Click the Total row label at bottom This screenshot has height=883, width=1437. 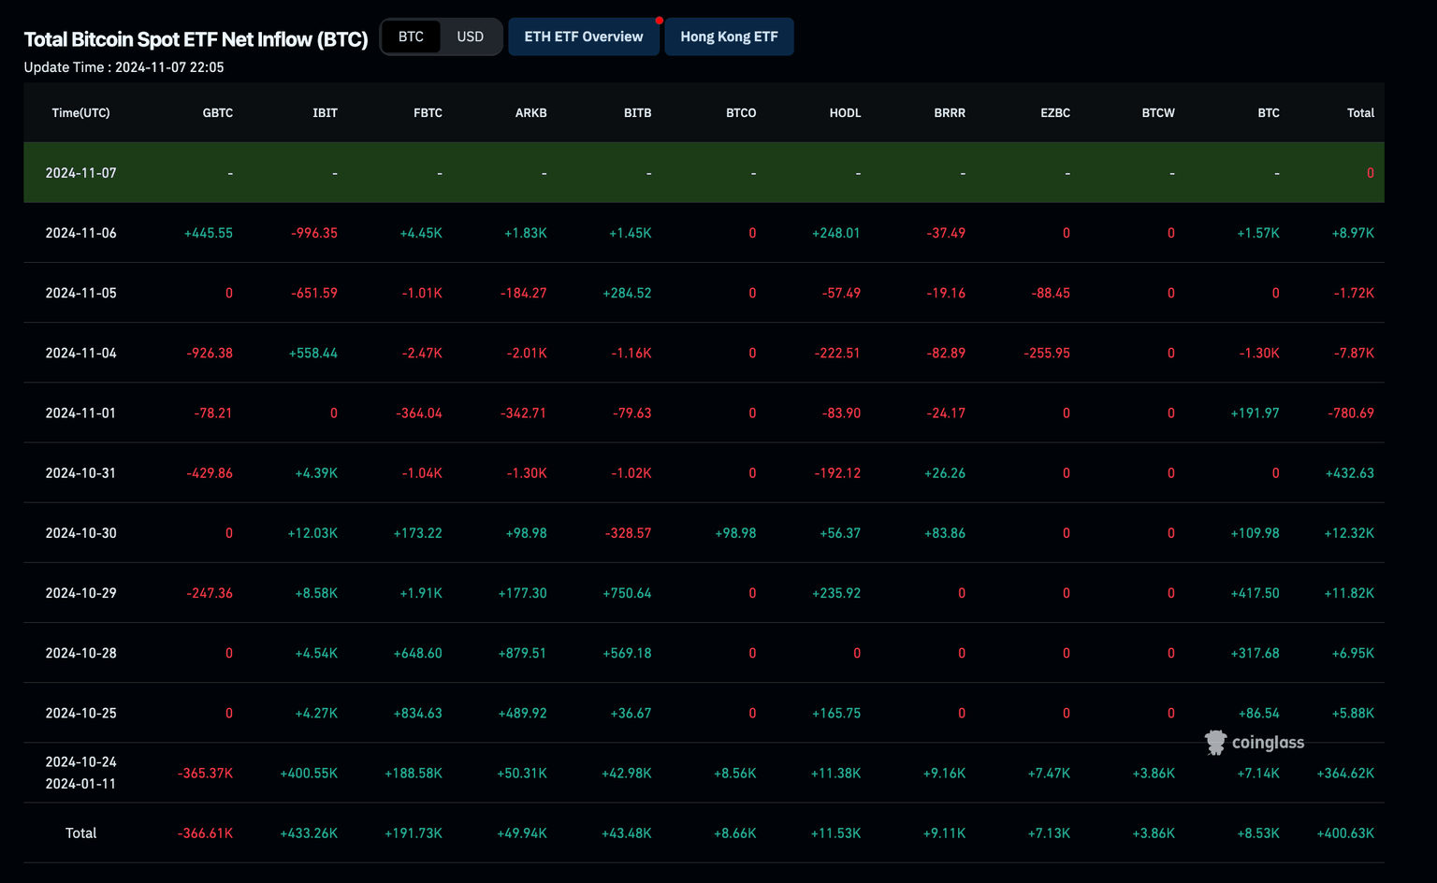80,833
